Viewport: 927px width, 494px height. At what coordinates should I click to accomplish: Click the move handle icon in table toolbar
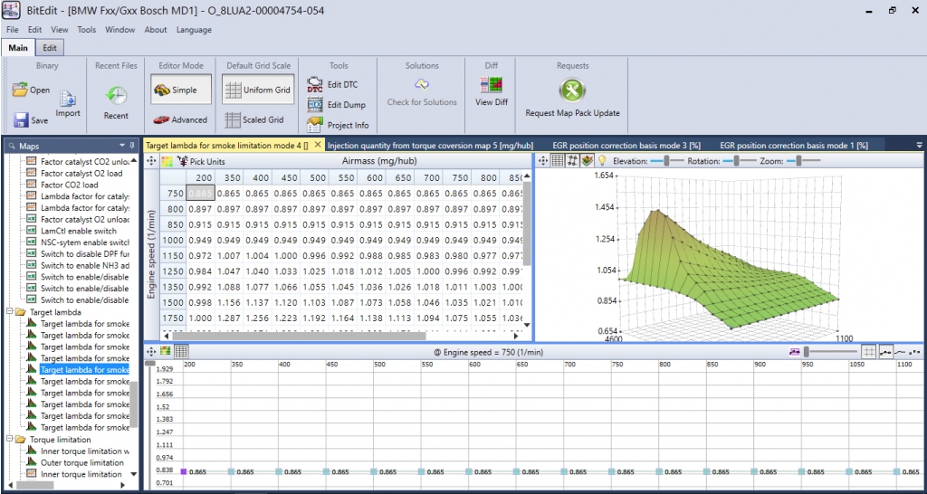pyautogui.click(x=151, y=161)
